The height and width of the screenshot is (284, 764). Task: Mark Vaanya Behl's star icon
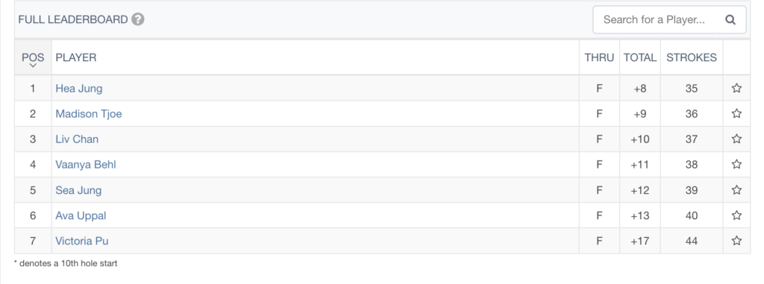coord(736,164)
